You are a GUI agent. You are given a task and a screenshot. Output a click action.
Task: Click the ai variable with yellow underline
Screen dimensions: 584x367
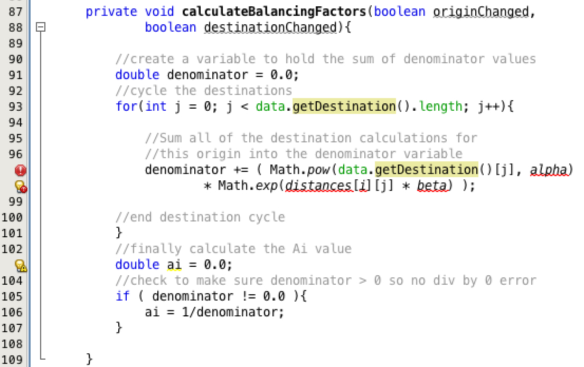(174, 265)
